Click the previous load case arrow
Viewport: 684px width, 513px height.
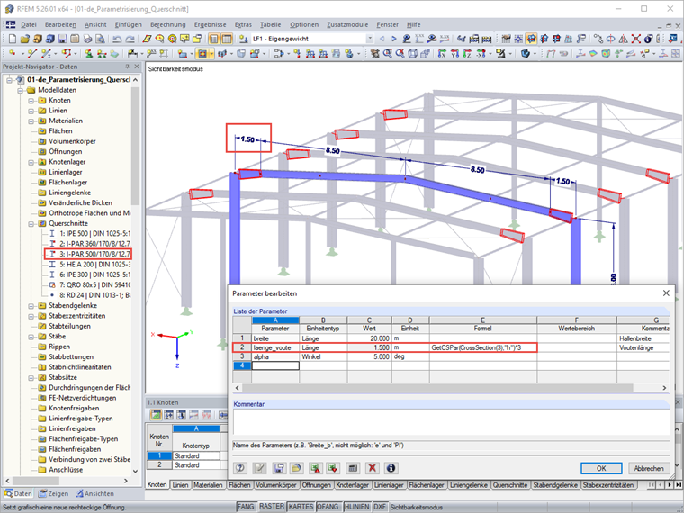(382, 39)
